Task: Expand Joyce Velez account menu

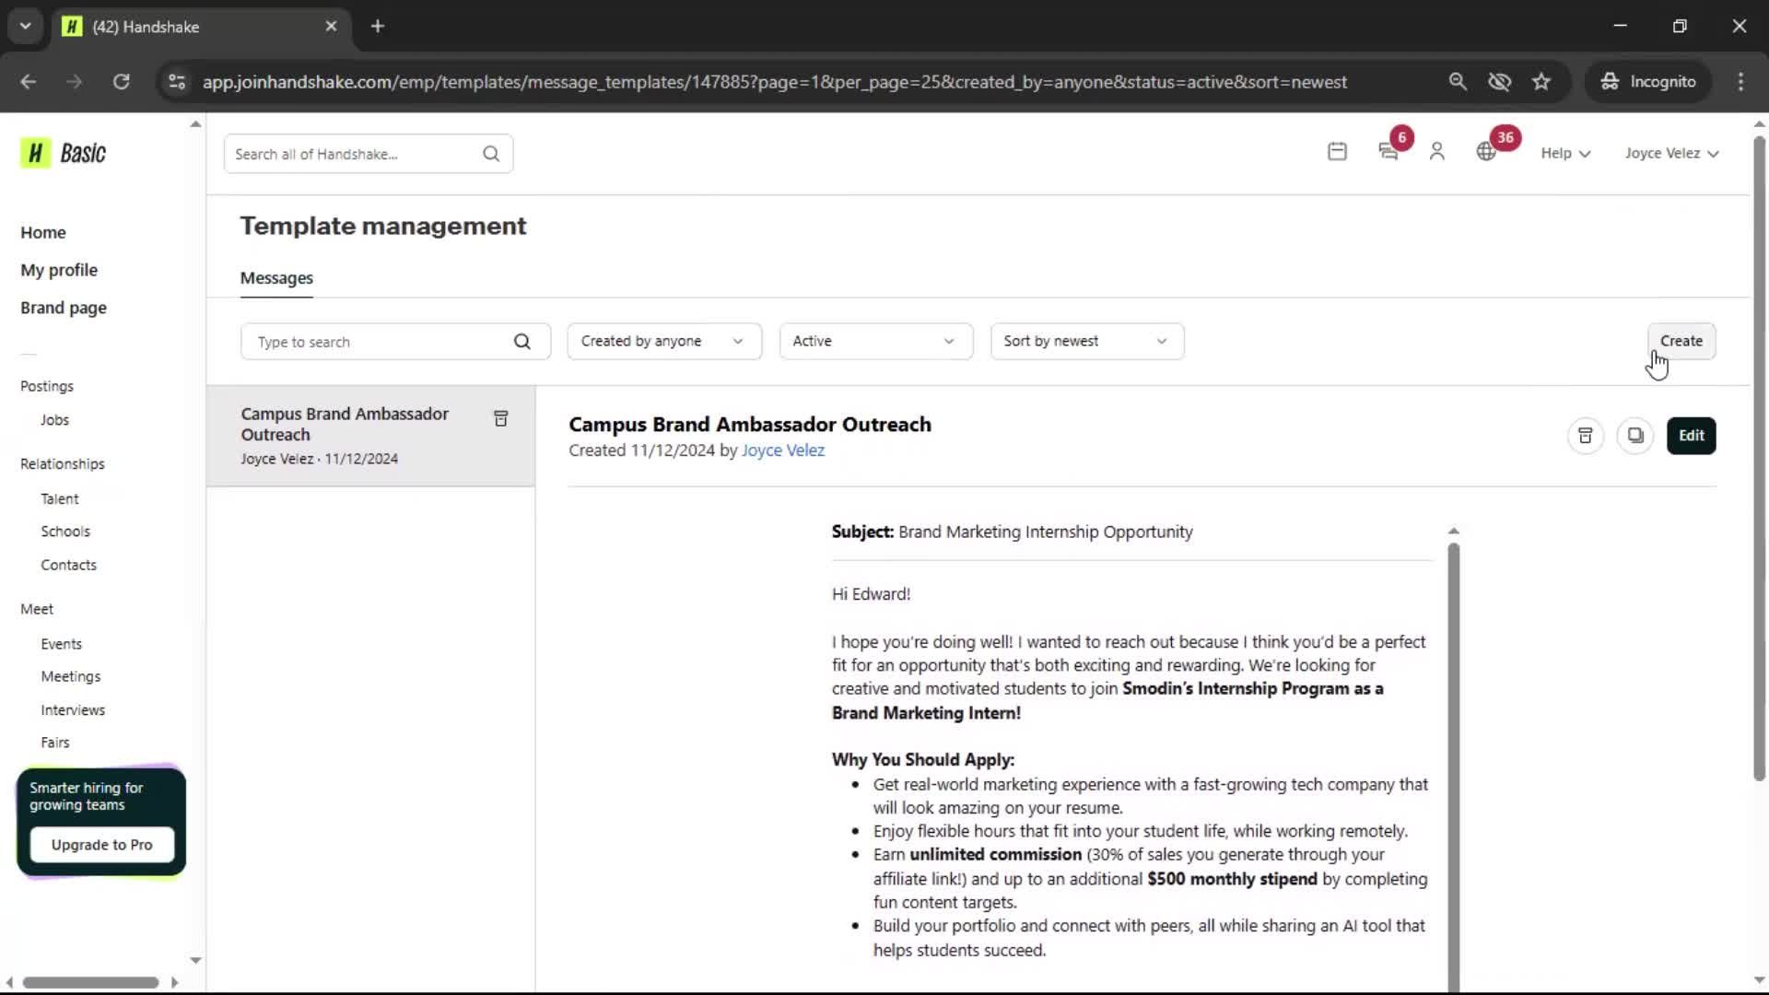Action: coord(1671,153)
